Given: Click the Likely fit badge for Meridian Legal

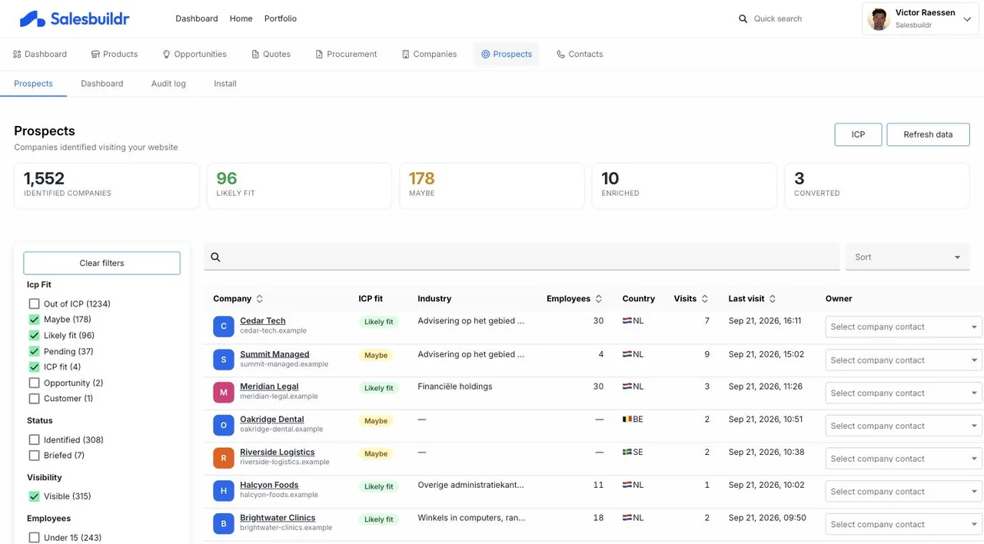Looking at the screenshot, I should tap(378, 388).
